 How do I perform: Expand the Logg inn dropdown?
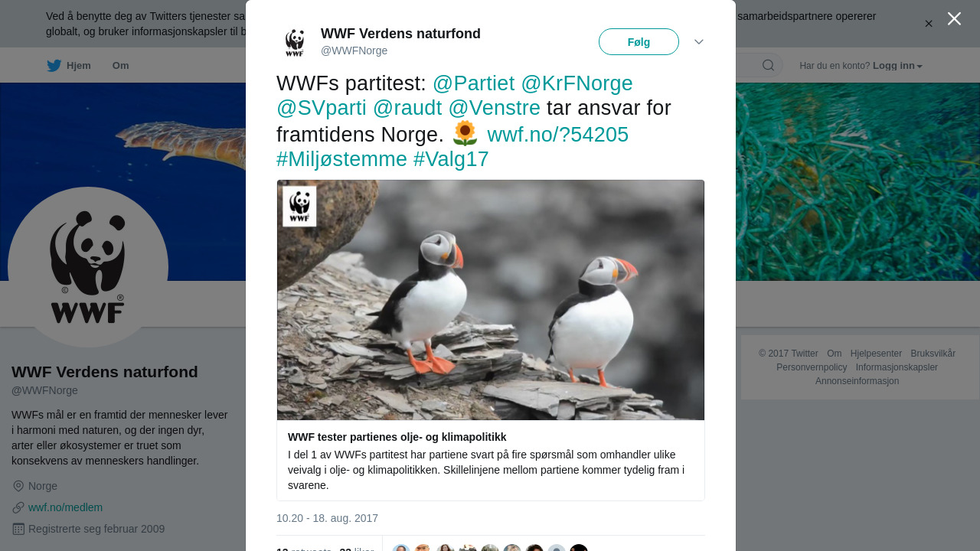click(897, 66)
